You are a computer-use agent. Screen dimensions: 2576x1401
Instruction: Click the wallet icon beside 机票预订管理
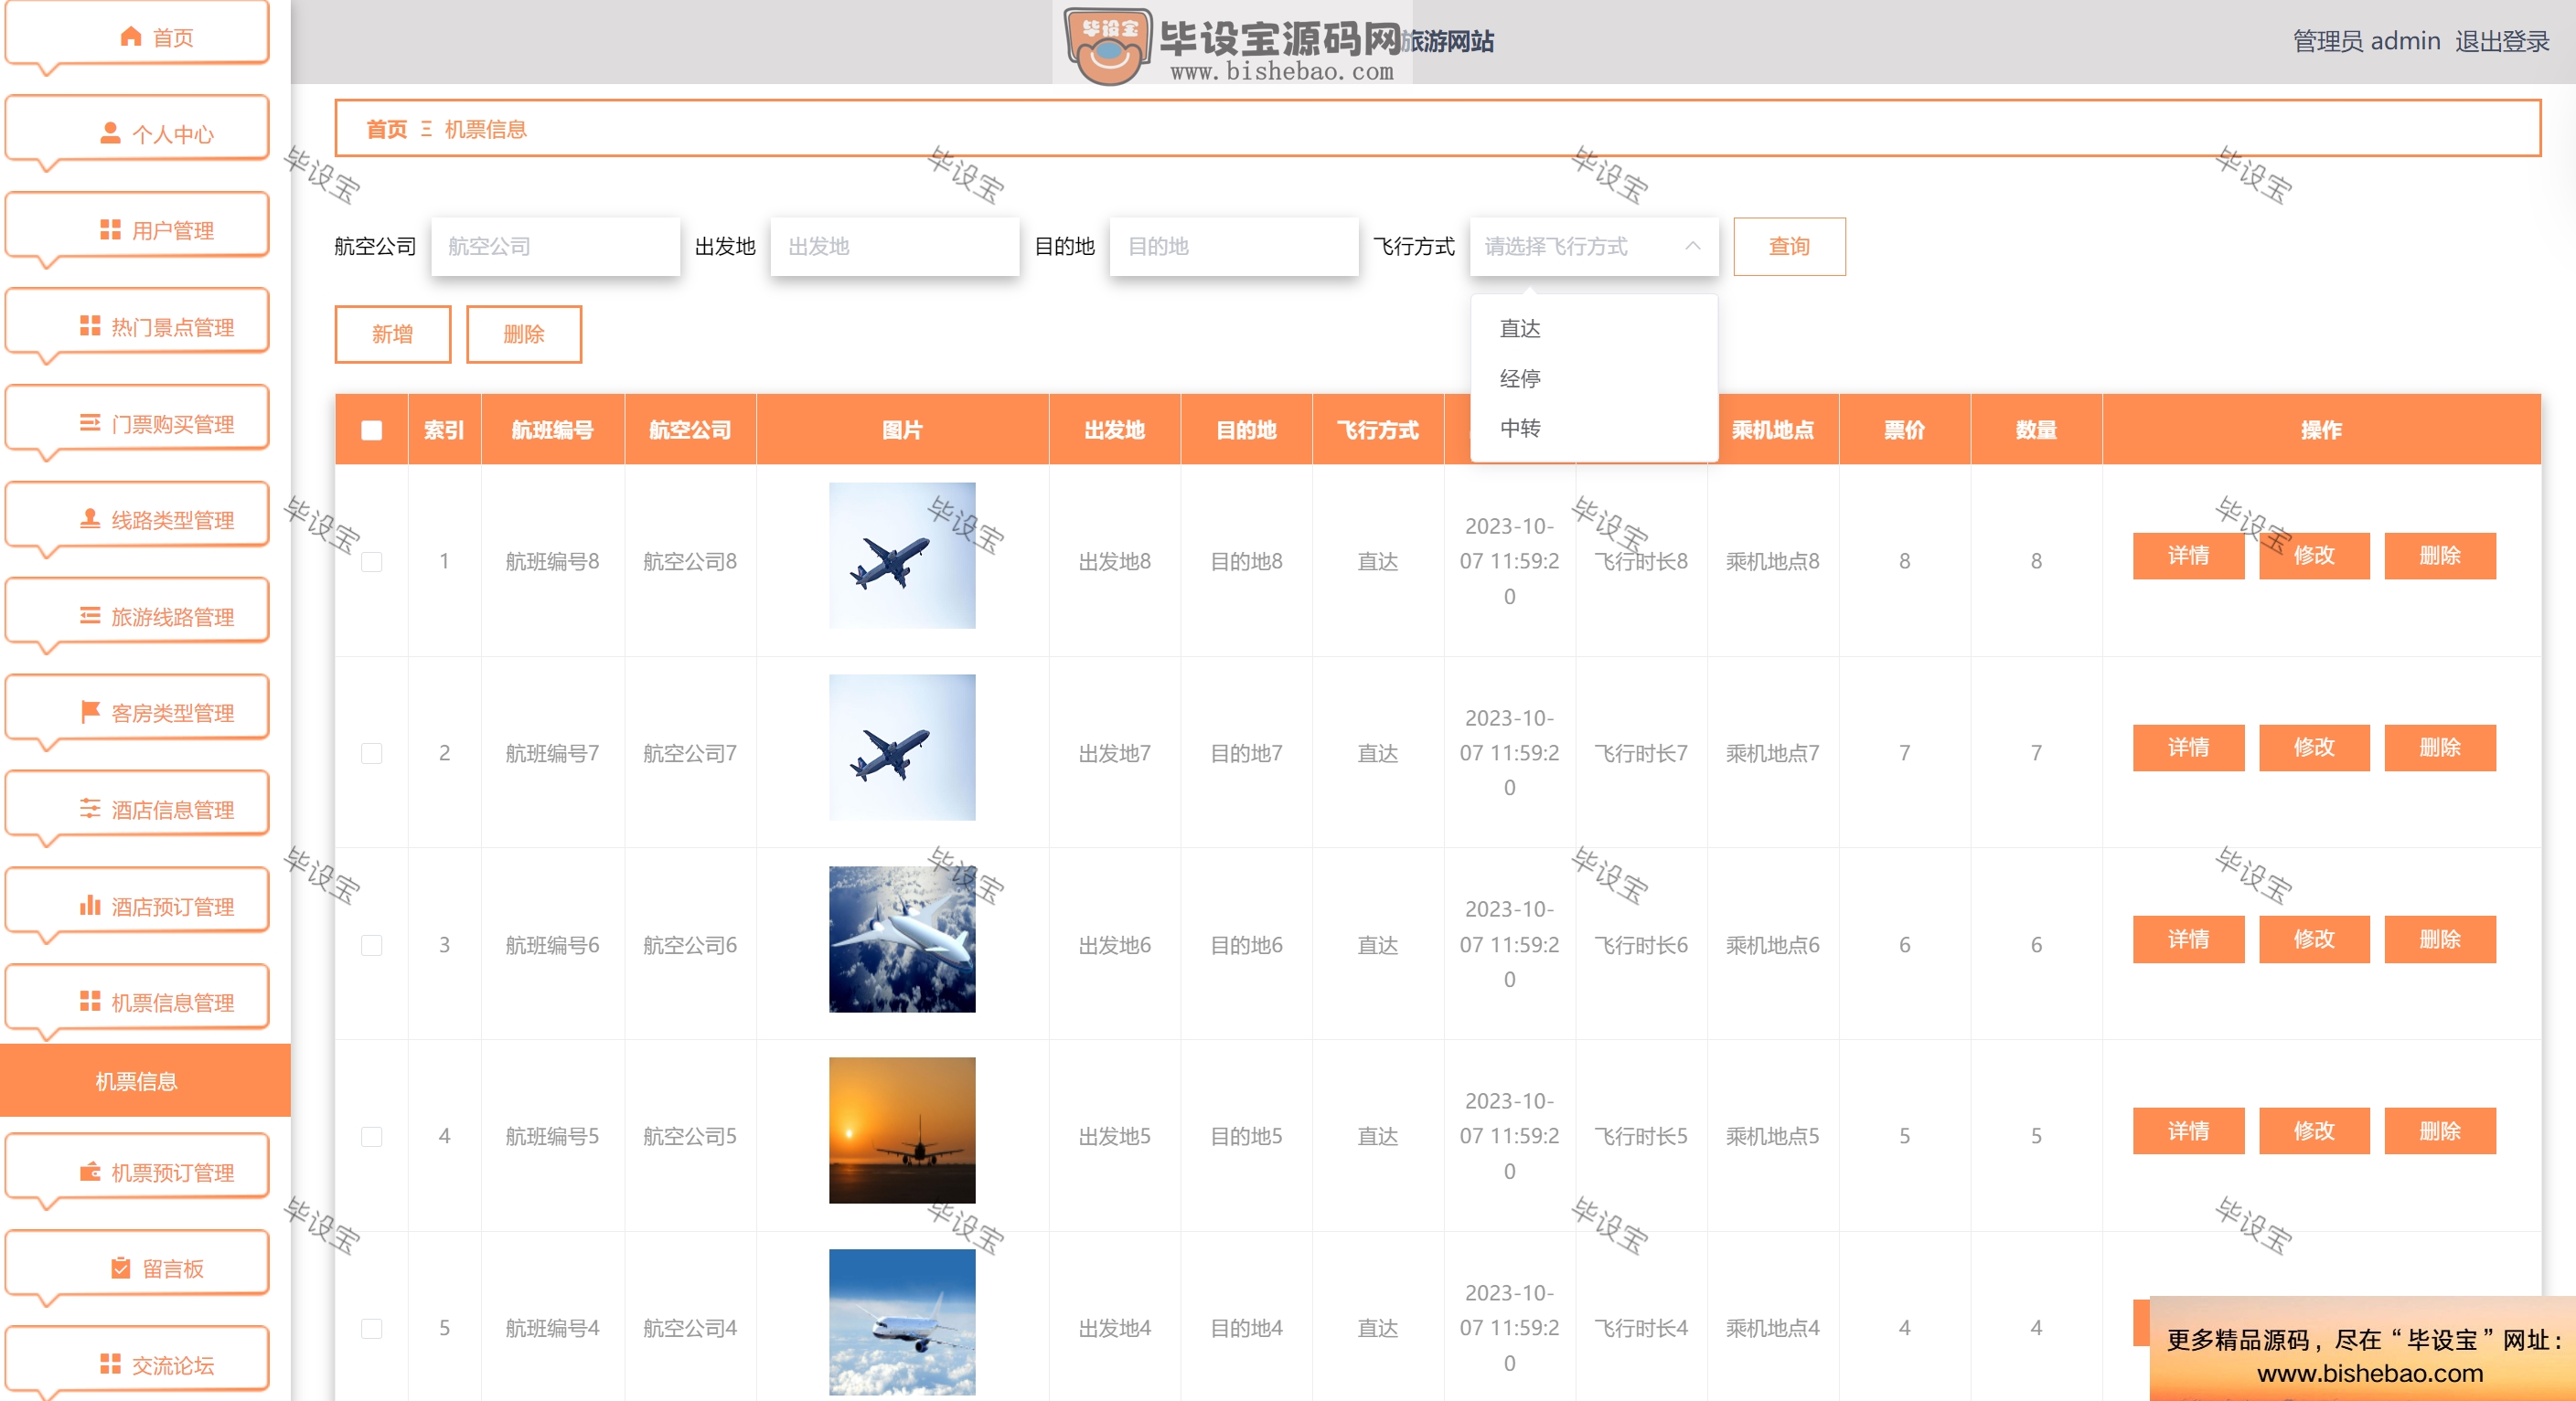(90, 1173)
